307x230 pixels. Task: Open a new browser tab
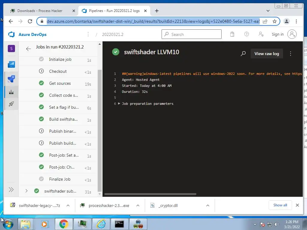click(x=156, y=11)
